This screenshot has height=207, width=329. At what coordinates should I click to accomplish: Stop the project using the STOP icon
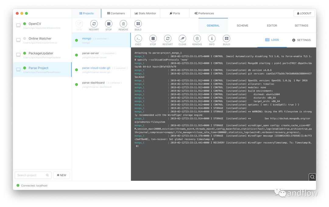(x=108, y=24)
